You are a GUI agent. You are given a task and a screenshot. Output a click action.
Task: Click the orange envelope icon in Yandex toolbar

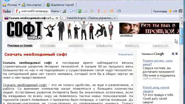click(x=112, y=11)
